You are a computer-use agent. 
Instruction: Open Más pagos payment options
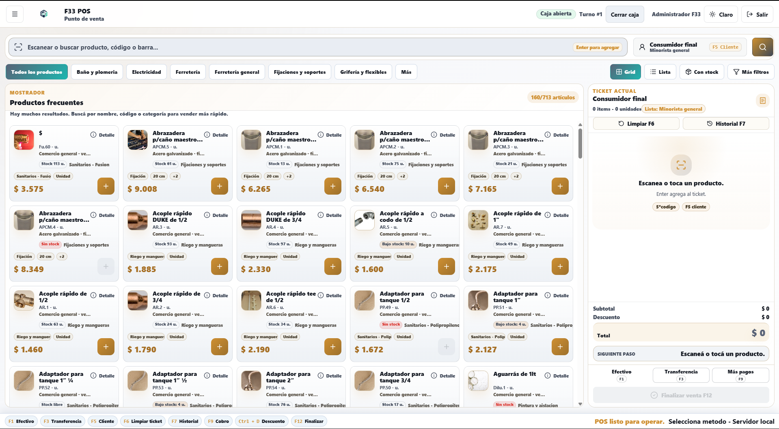coord(740,375)
